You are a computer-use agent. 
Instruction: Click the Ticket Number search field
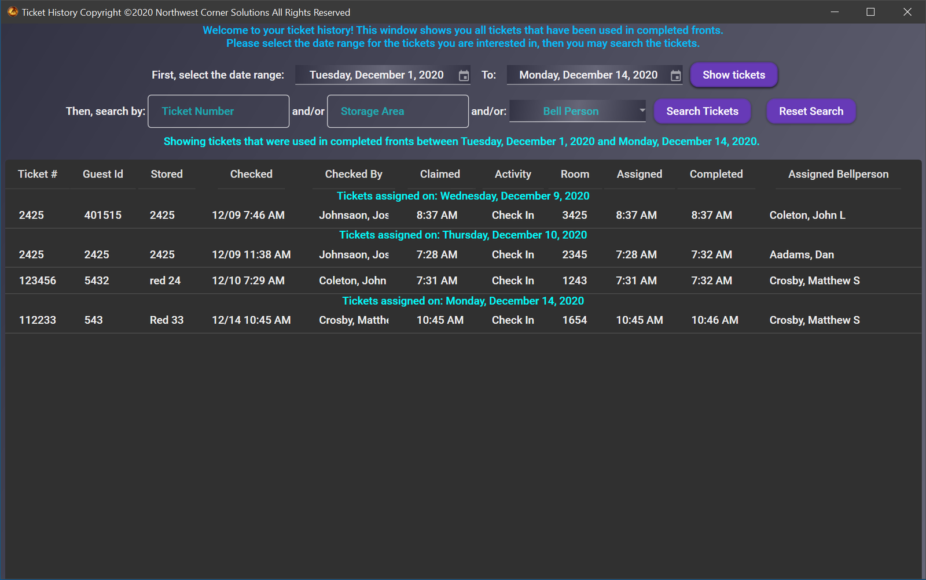tap(218, 111)
